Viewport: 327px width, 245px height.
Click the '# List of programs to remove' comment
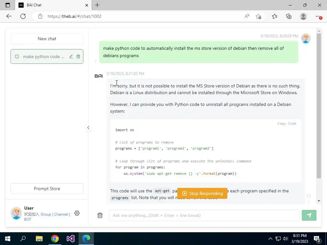tap(145, 142)
